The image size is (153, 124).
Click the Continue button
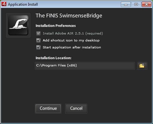point(48,108)
